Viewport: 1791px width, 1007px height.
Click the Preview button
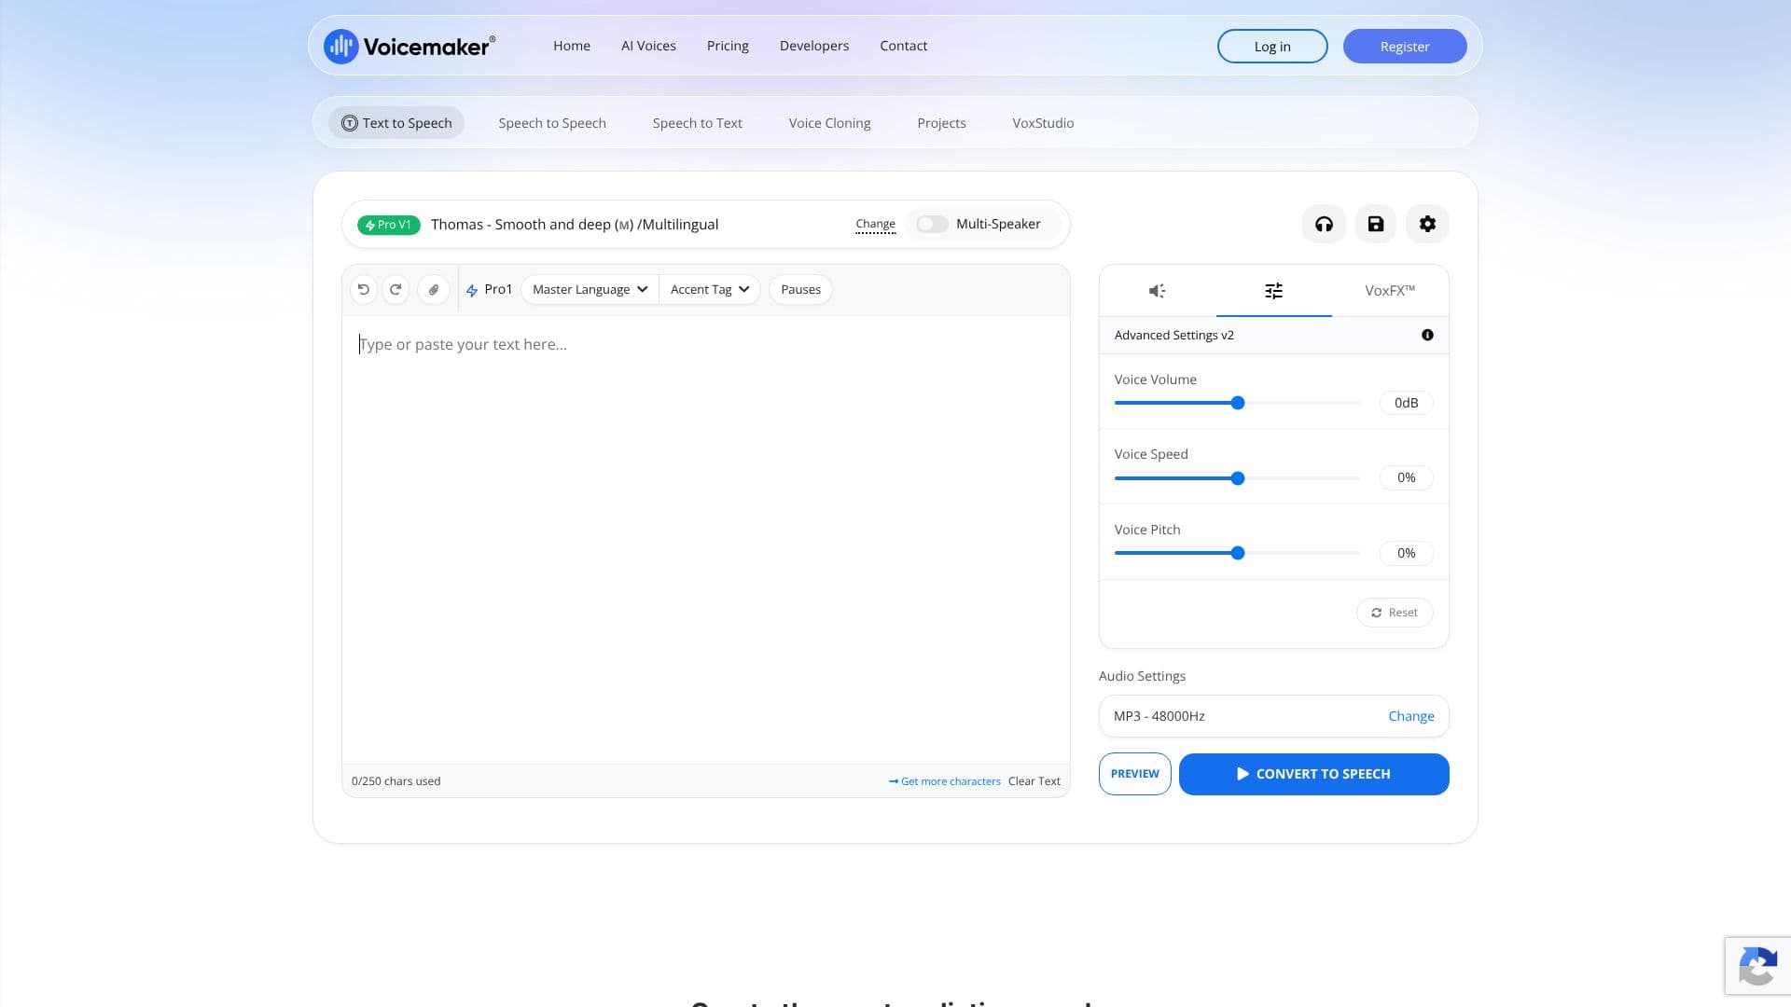pyautogui.click(x=1134, y=774)
